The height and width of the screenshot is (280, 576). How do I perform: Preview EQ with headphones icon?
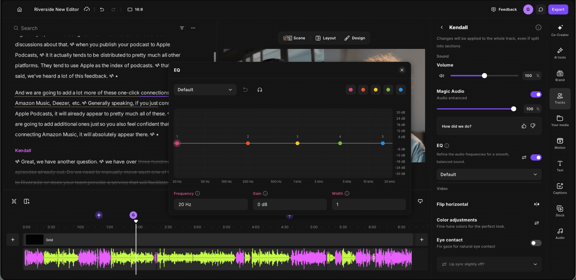[x=260, y=90]
